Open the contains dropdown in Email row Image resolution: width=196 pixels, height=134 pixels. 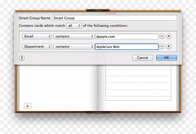74,36
